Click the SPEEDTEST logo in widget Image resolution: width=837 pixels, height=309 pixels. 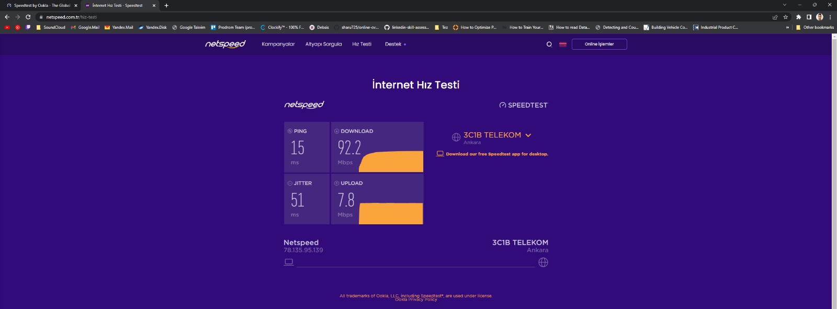[523, 105]
